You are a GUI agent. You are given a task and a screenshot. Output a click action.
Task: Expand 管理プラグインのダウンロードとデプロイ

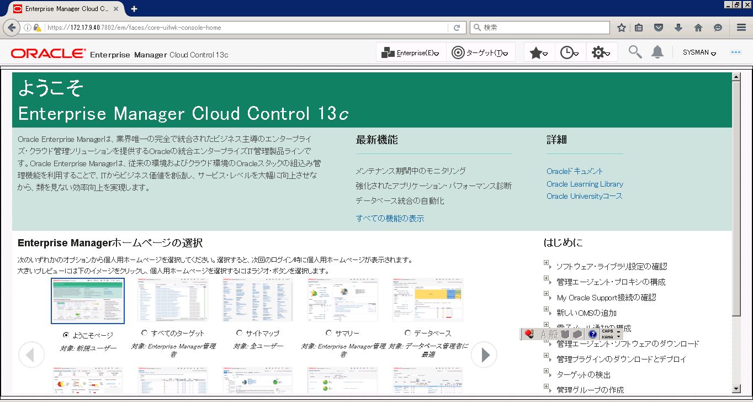point(547,356)
